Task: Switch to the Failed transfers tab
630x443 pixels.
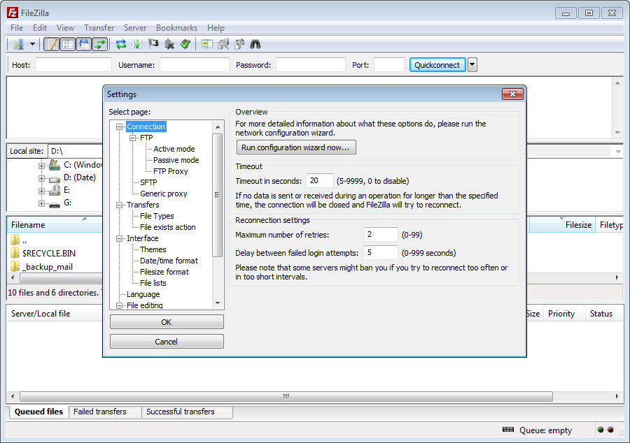Action: tap(105, 412)
